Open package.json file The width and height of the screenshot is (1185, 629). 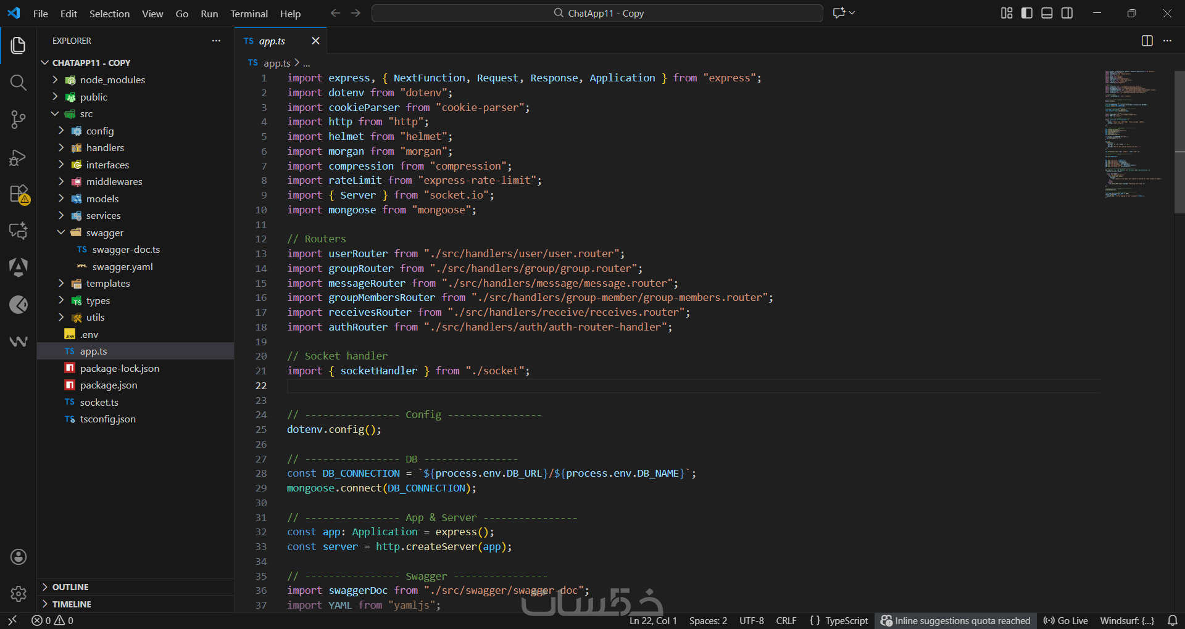(109, 385)
